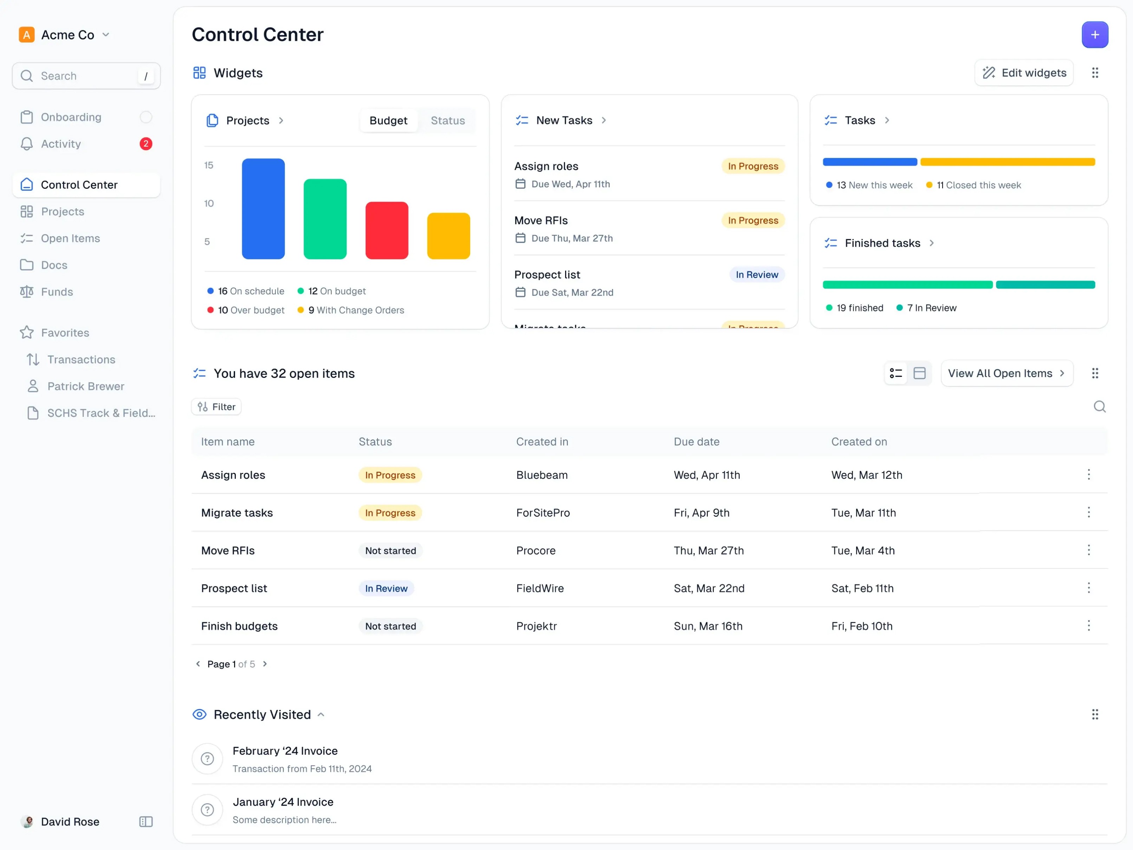This screenshot has width=1133, height=850.
Task: Open the Activity bell in sidebar
Action: (x=27, y=144)
